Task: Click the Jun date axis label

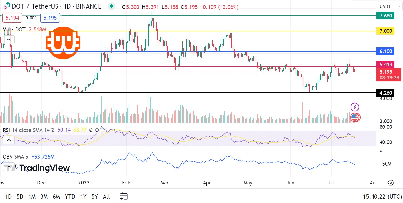Action: tap(290, 183)
